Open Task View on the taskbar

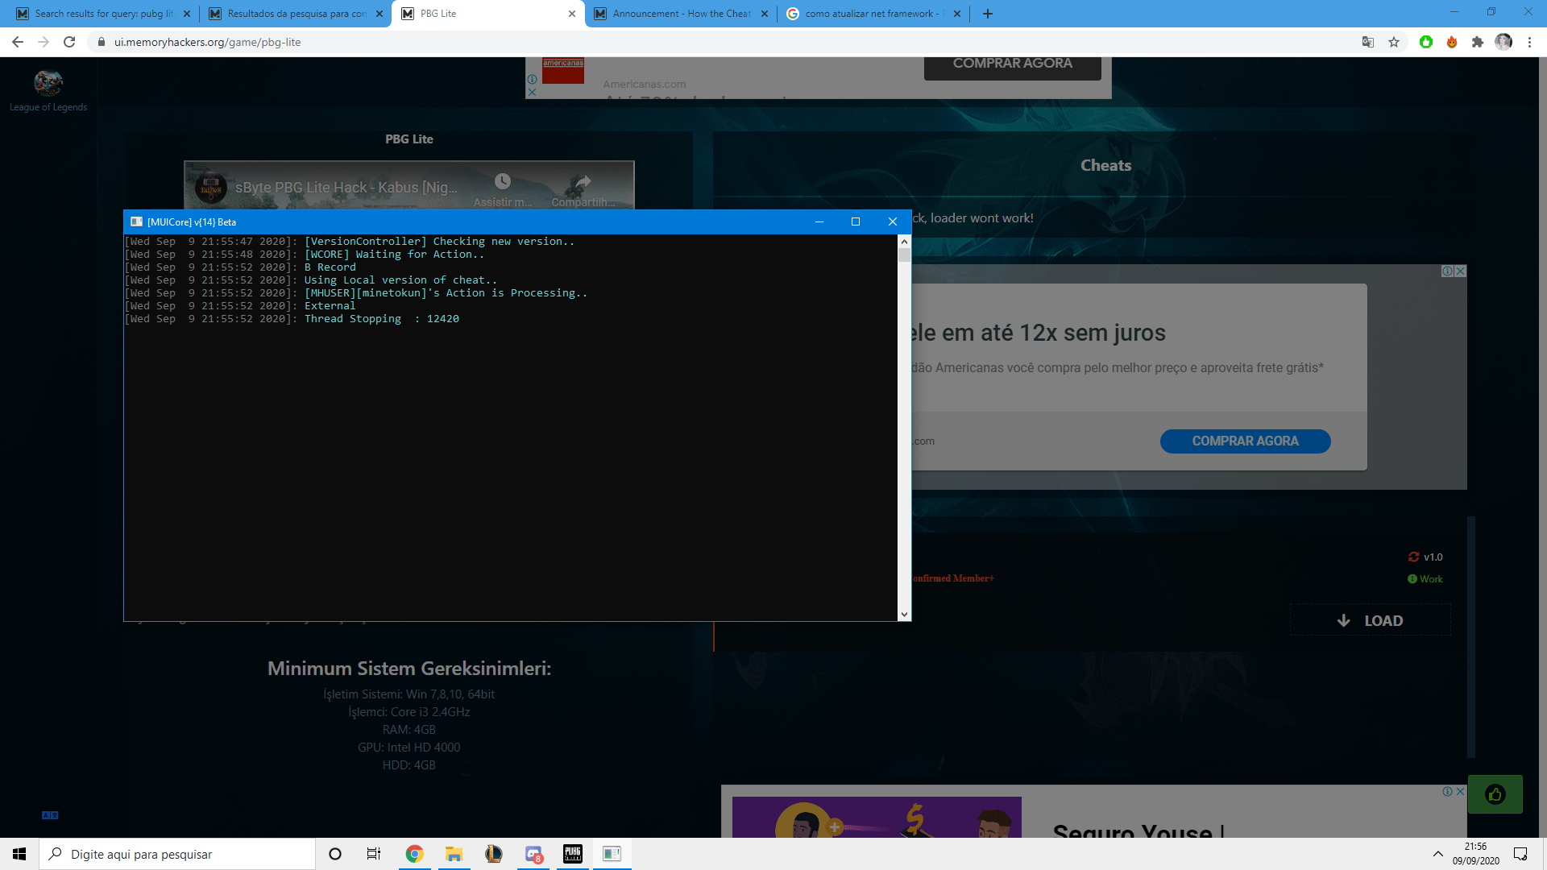374,854
